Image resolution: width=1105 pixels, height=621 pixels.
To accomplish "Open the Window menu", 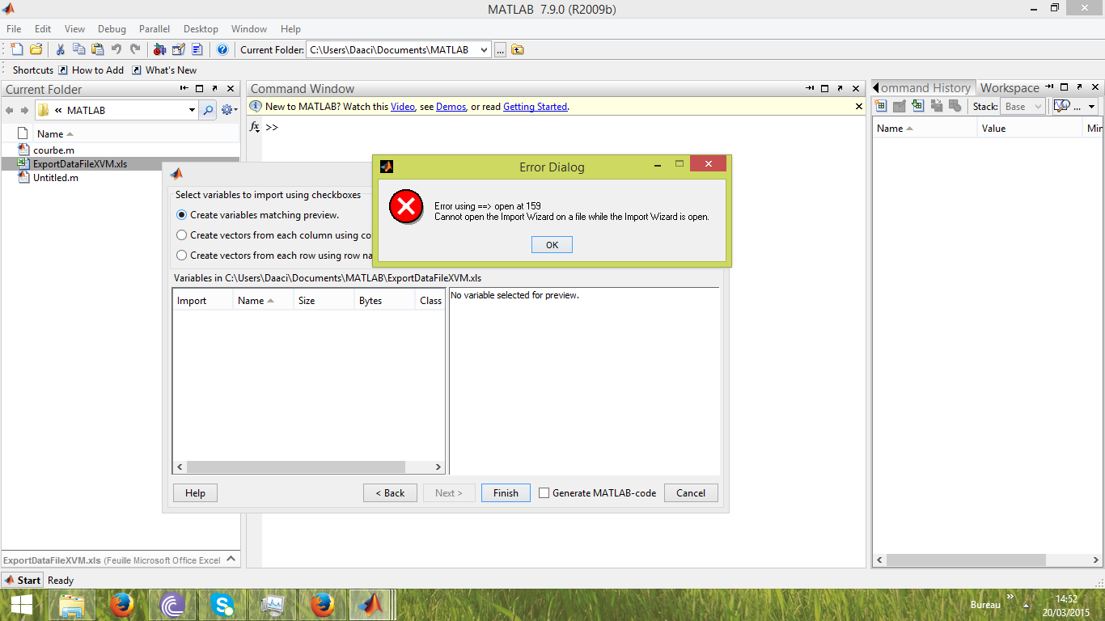I will pyautogui.click(x=249, y=29).
